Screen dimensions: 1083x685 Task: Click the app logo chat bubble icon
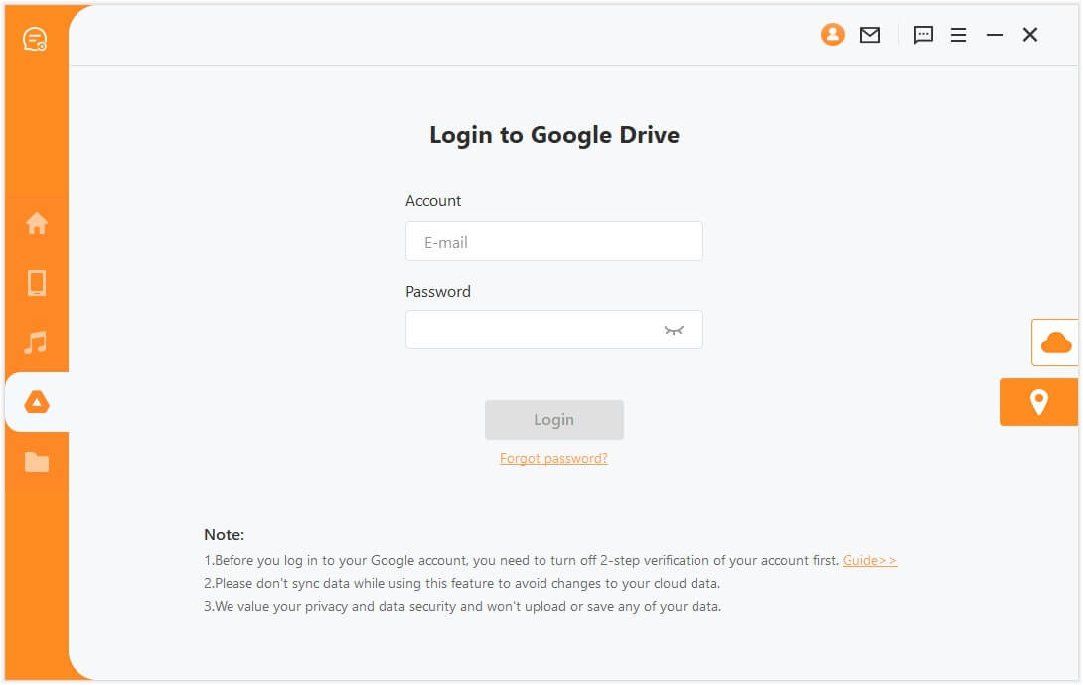[x=33, y=36]
